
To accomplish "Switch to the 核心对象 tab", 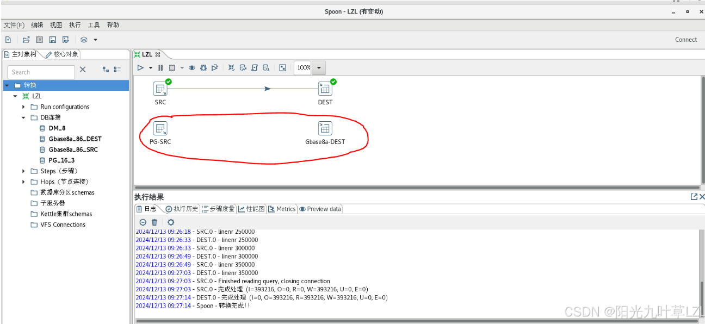I will pyautogui.click(x=62, y=54).
